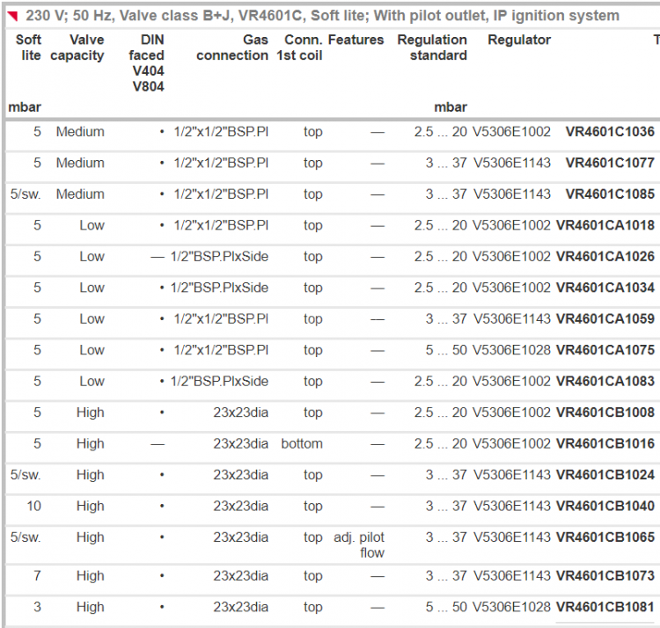Viewport: 660px width, 628px height.
Task: Select '1/2"x1/2"BSP.PI' in VR4601C1077 row
Action: click(221, 163)
